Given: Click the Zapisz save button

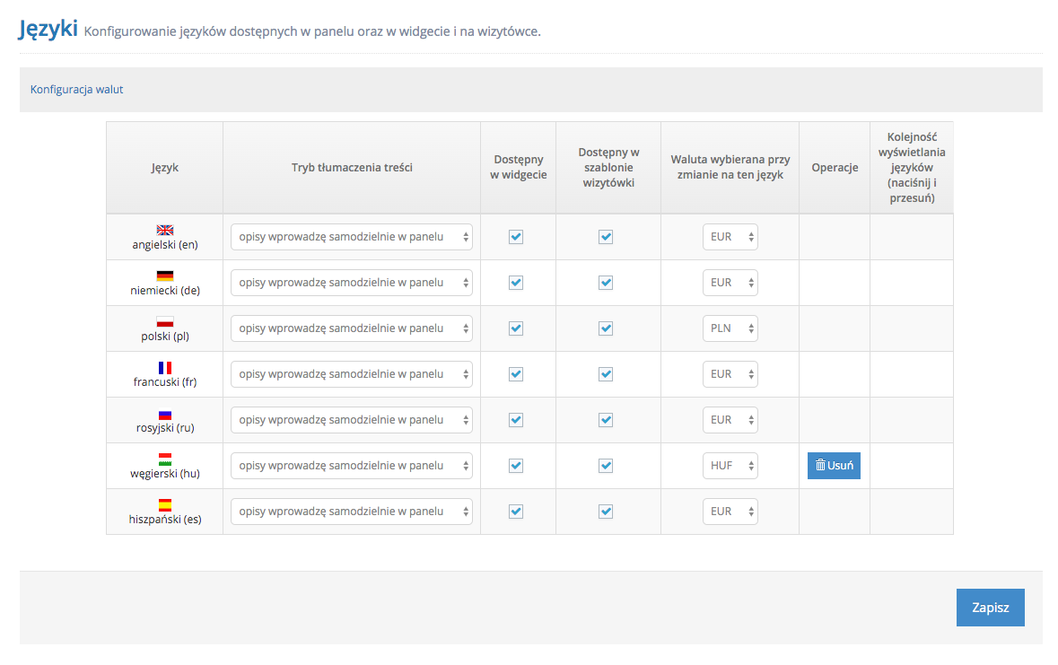Looking at the screenshot, I should tap(990, 608).
